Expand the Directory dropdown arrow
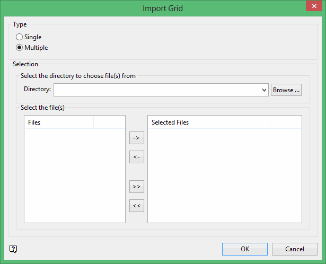Viewport: 326px width, 264px height. click(x=265, y=90)
